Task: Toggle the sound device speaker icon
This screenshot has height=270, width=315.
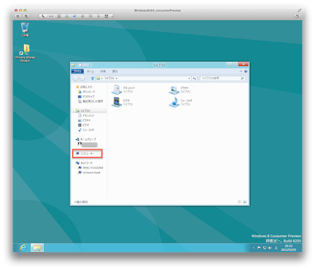Action: pos(75,16)
